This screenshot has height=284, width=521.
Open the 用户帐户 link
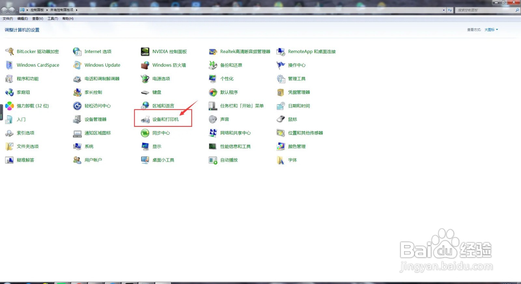coord(93,160)
